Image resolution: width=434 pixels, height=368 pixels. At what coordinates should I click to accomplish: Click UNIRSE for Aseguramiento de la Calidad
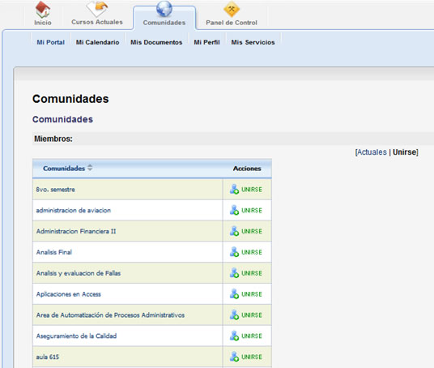[252, 336]
